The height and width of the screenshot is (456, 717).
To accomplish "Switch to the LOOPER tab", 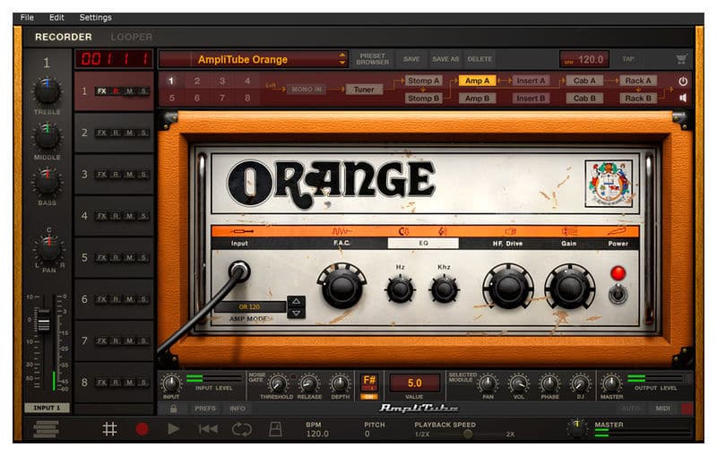I will pyautogui.click(x=131, y=37).
